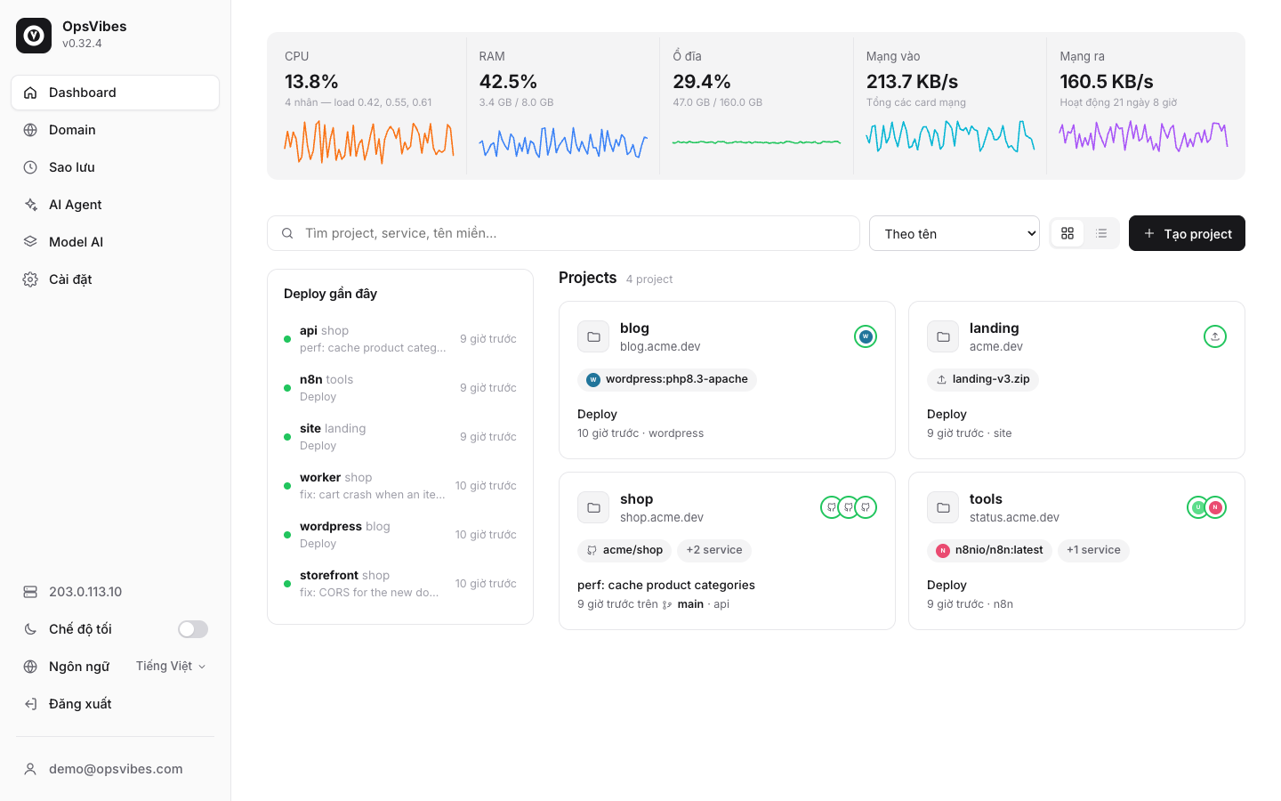The width and height of the screenshot is (1281, 801).
Task: Open the AI Agent section
Action: pos(116,205)
